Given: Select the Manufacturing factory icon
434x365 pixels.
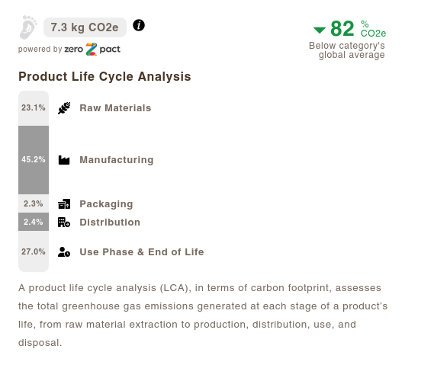Looking at the screenshot, I should pos(64,160).
